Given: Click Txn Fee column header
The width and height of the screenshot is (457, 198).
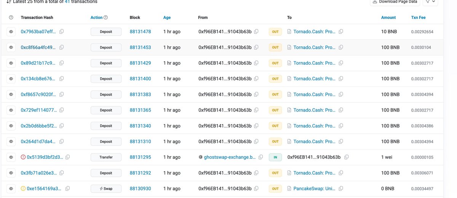Looking at the screenshot, I should (x=419, y=18).
